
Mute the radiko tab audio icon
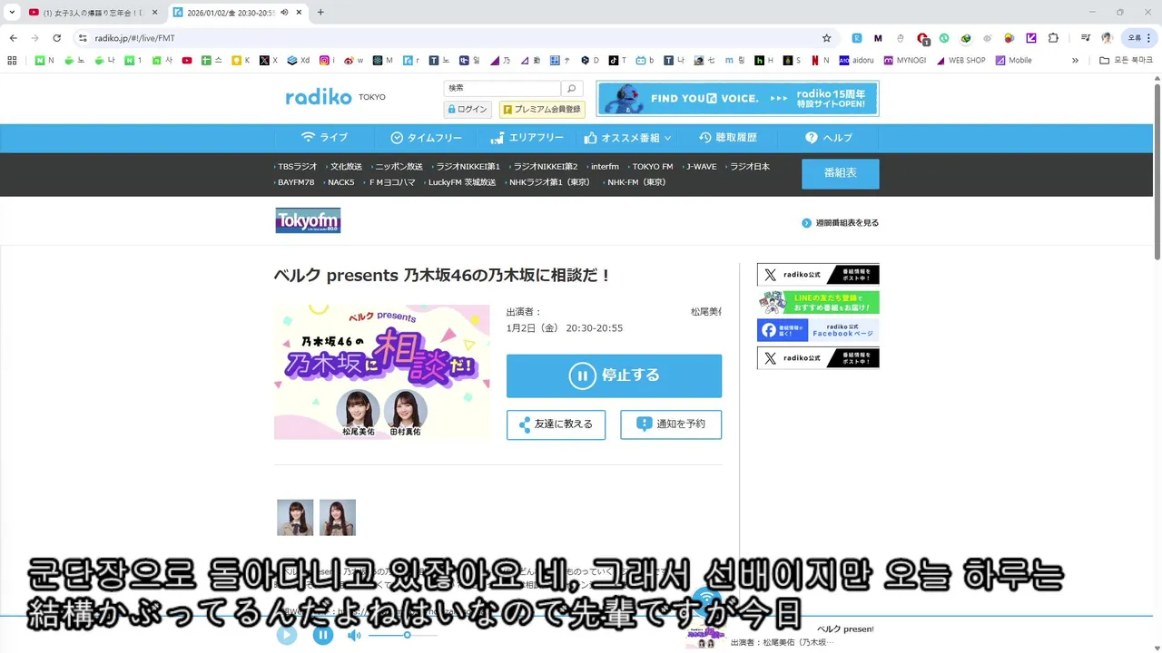click(285, 12)
